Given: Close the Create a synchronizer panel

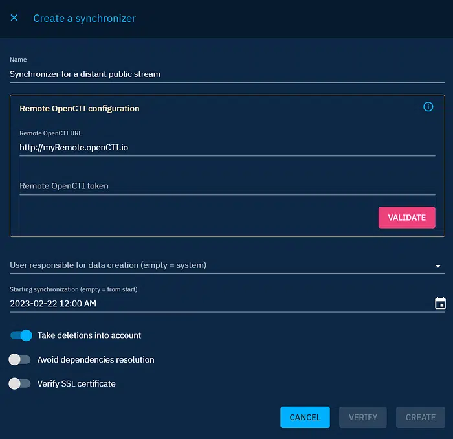Looking at the screenshot, I should click(14, 18).
